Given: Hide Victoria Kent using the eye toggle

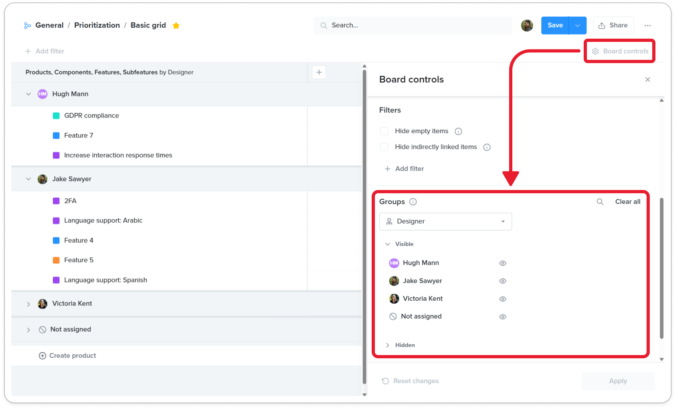Looking at the screenshot, I should (502, 299).
